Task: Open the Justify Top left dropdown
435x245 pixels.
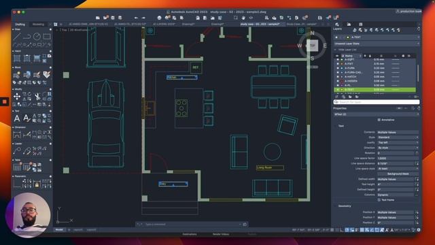Action: 398,142
